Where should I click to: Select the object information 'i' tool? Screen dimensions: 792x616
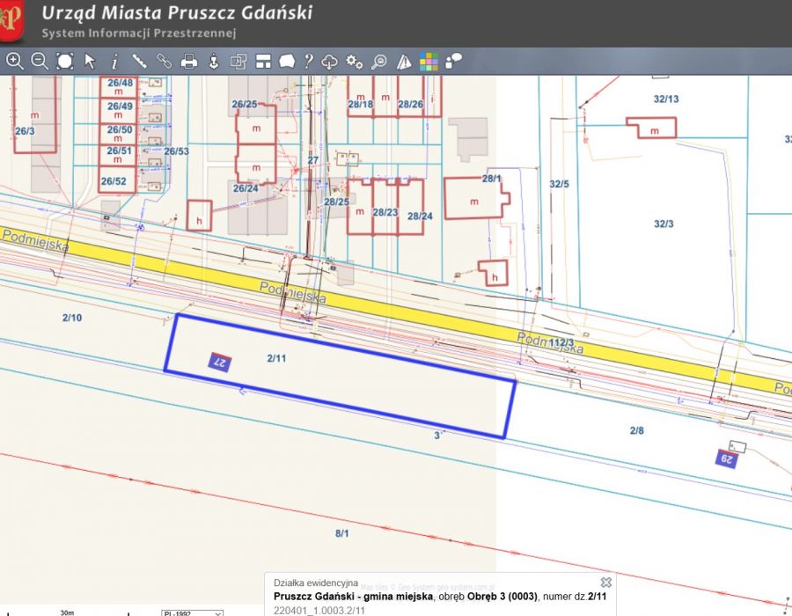tap(114, 61)
